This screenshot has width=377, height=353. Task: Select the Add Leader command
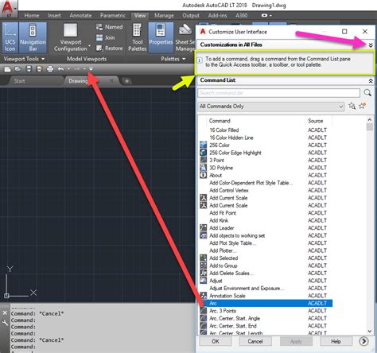(266, 228)
